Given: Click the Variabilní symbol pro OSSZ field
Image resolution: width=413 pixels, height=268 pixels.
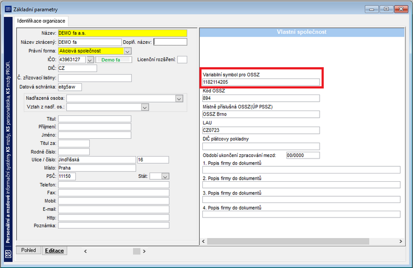Looking at the screenshot, I should 261,82.
